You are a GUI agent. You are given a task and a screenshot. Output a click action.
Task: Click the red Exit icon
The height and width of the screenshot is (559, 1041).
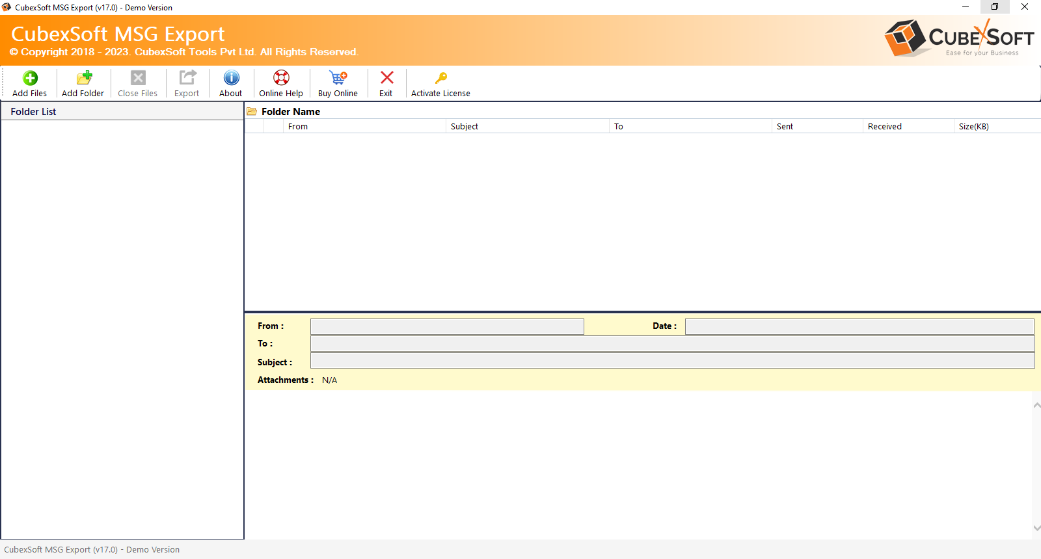click(x=386, y=78)
